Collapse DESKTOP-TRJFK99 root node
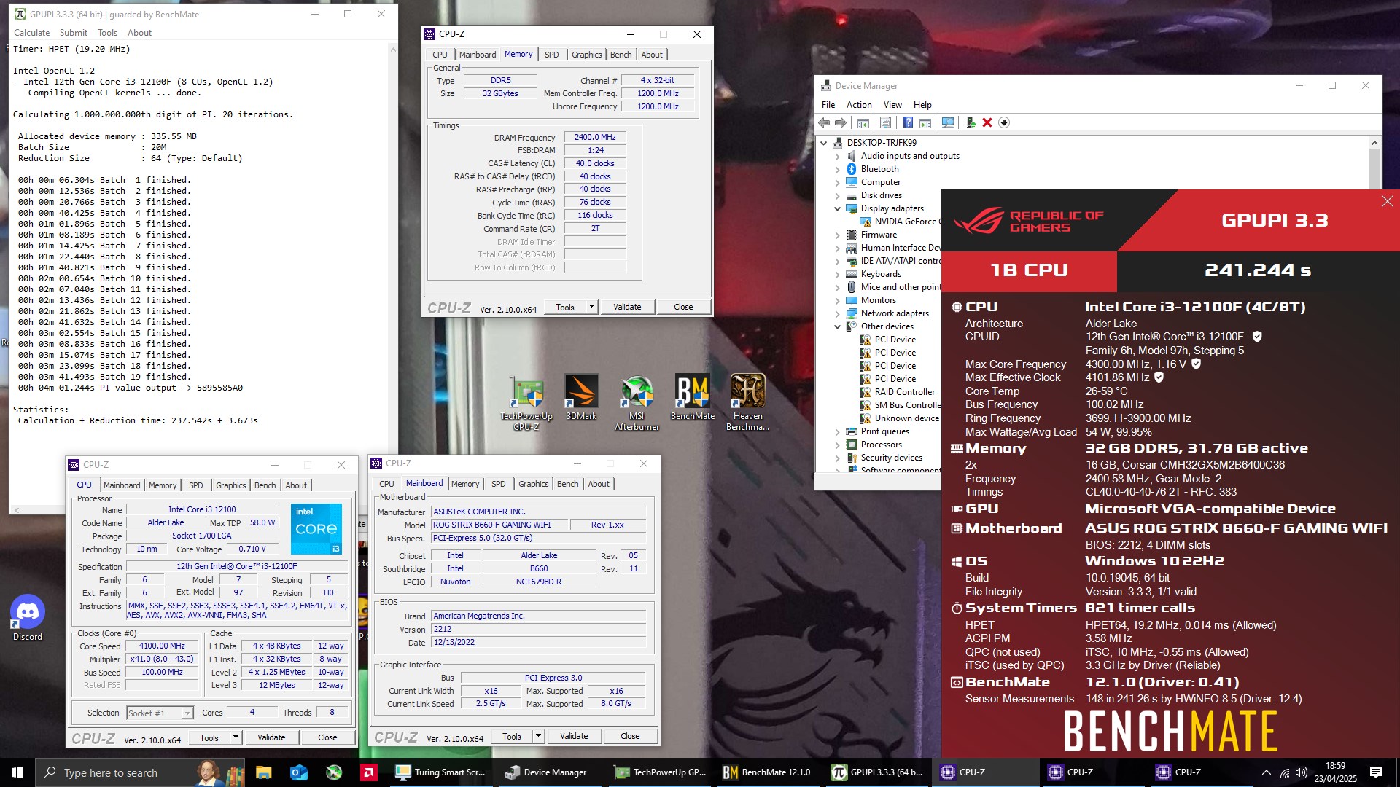Image resolution: width=1400 pixels, height=787 pixels. (x=824, y=143)
